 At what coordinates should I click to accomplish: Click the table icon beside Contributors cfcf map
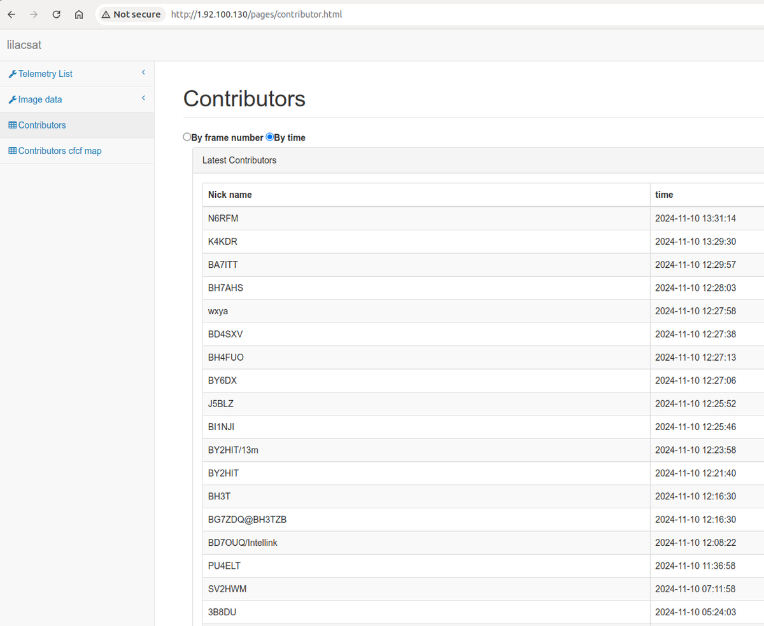(12, 151)
